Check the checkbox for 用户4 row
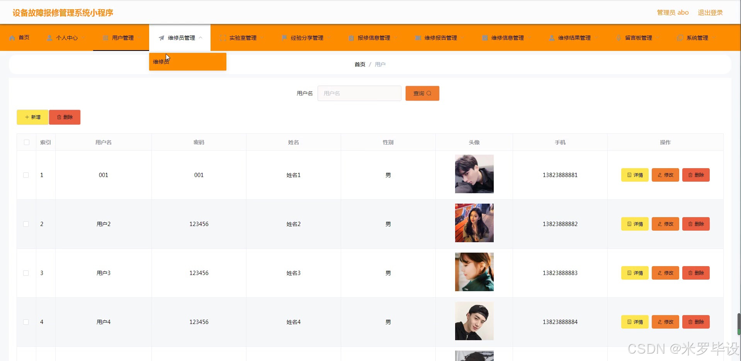The image size is (741, 361). pyautogui.click(x=26, y=322)
